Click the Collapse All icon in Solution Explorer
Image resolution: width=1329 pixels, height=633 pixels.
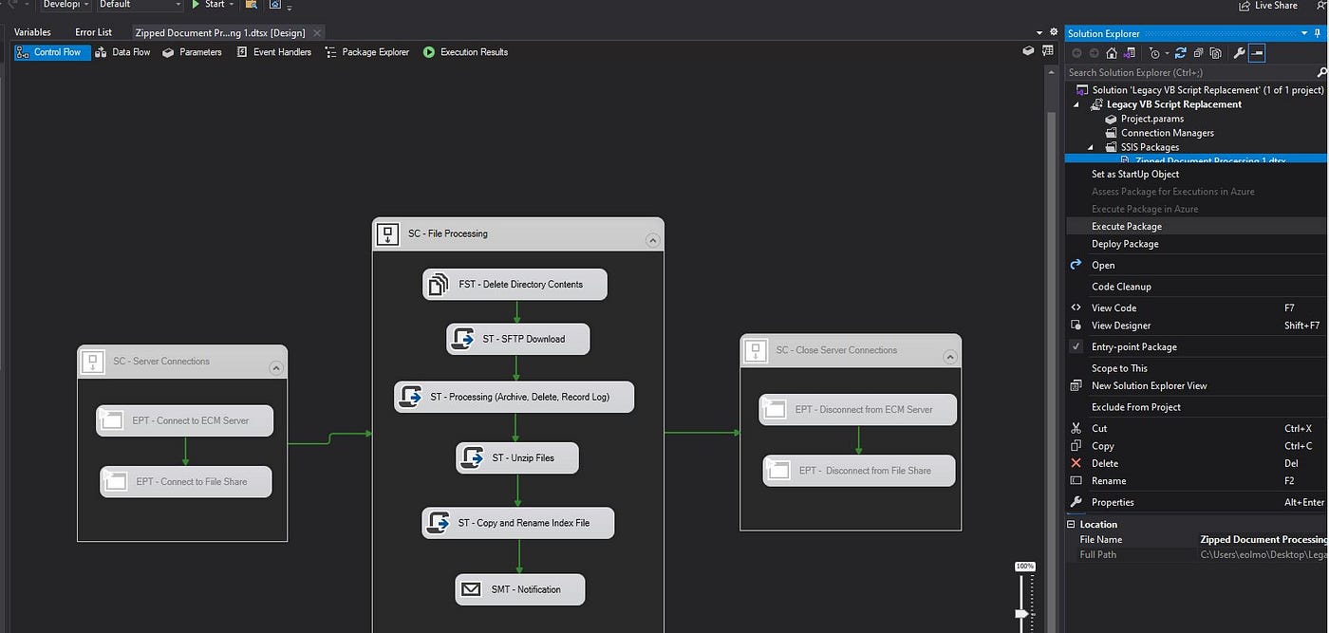coord(1198,53)
